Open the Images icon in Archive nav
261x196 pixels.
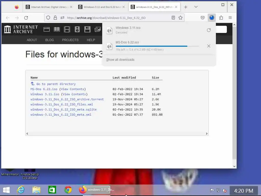pos(98,29)
